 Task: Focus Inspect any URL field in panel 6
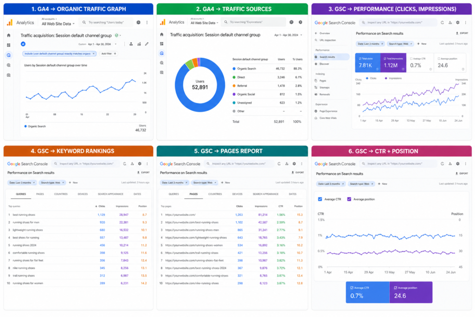click(x=398, y=164)
